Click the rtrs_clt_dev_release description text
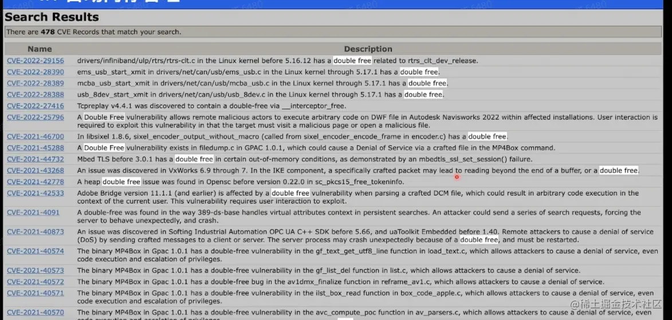The image size is (672, 320). pos(277,61)
